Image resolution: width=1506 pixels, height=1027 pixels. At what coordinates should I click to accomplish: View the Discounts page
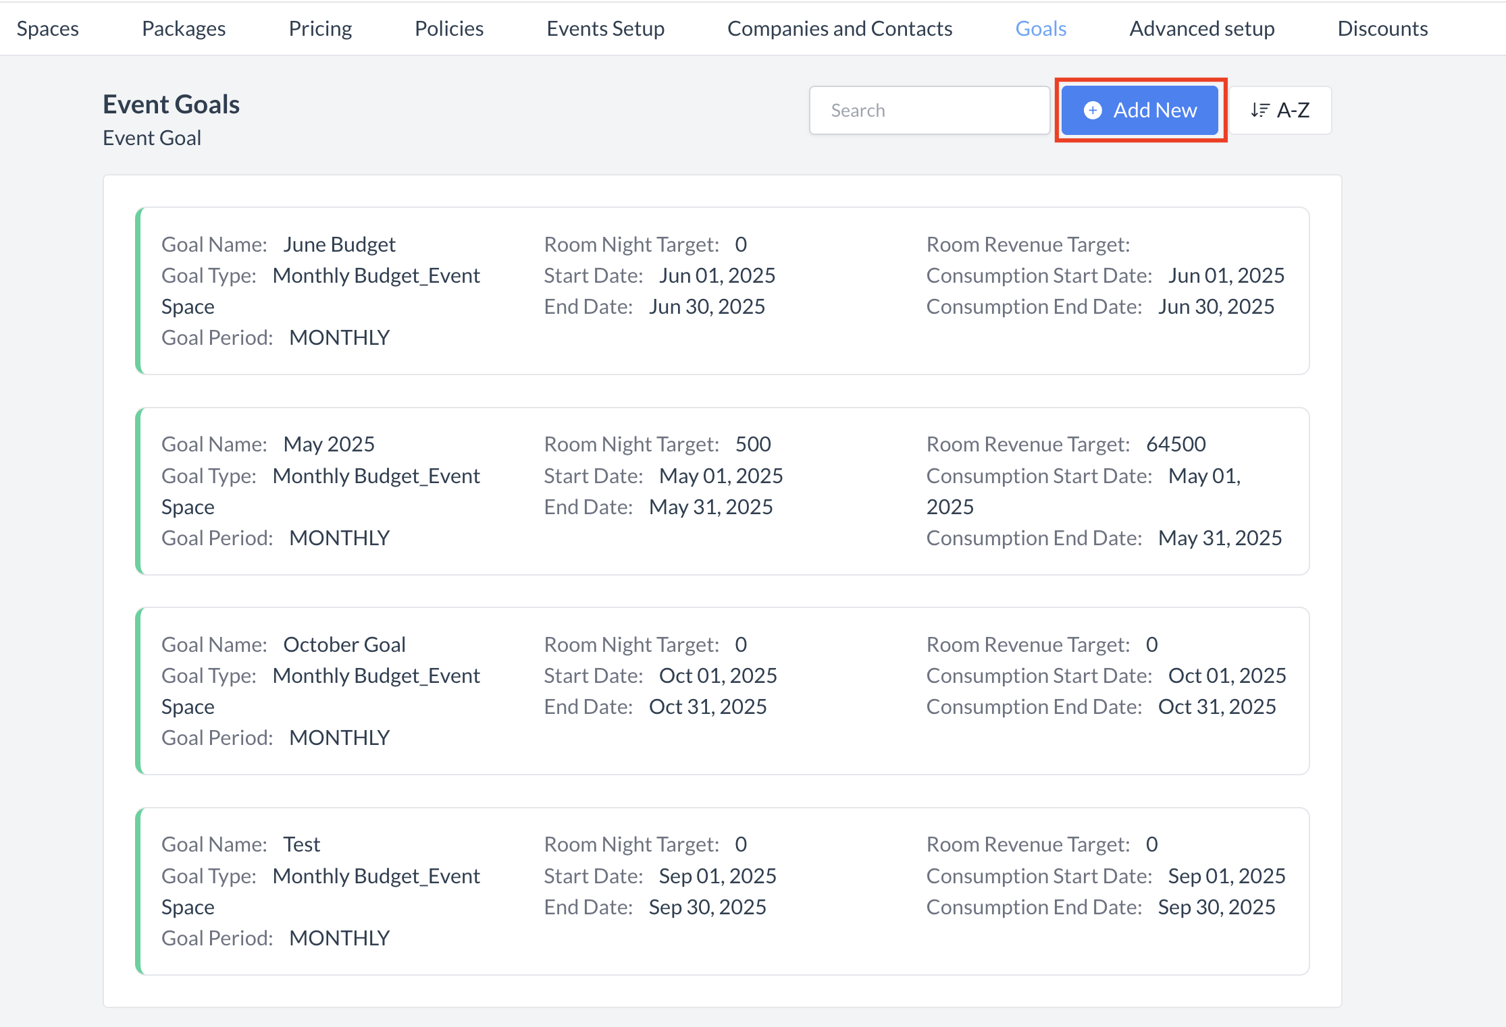[x=1382, y=28]
